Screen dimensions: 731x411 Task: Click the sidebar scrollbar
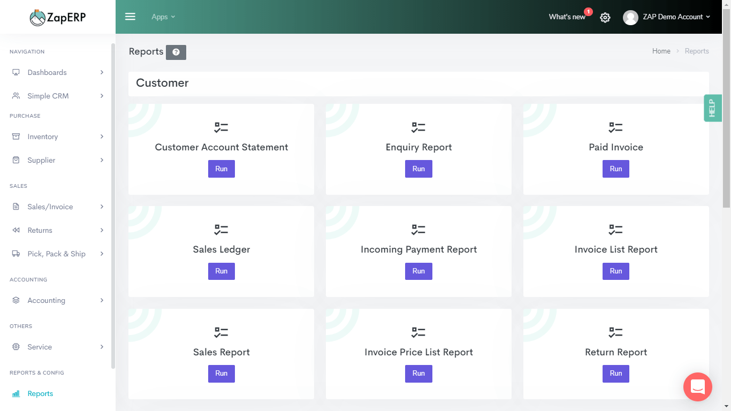coord(113,206)
